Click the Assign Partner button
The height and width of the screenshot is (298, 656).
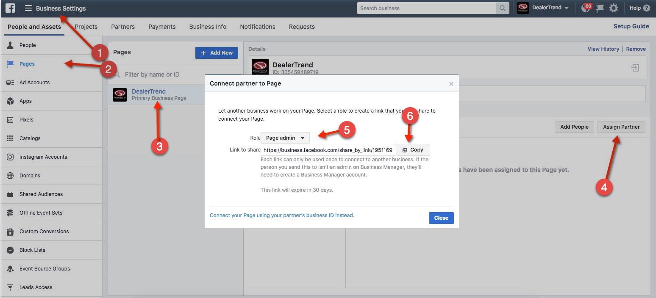(621, 127)
